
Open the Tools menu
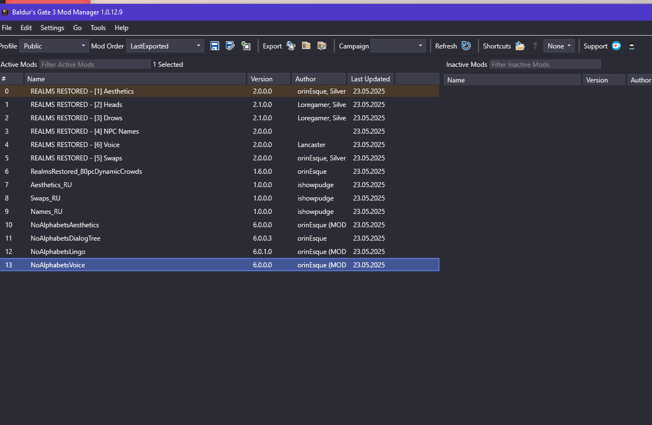(98, 28)
